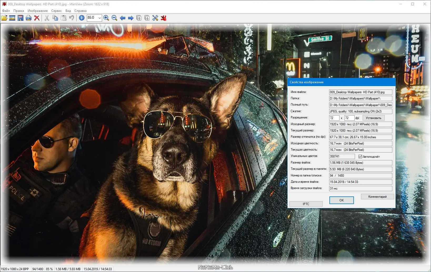Viewport: 431px width, 272px height.
Task: Open the Файл menu
Action: click(x=6, y=11)
